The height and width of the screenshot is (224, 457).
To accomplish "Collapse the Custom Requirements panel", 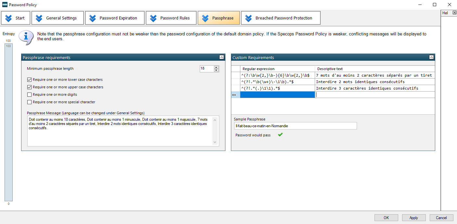I will (431, 57).
